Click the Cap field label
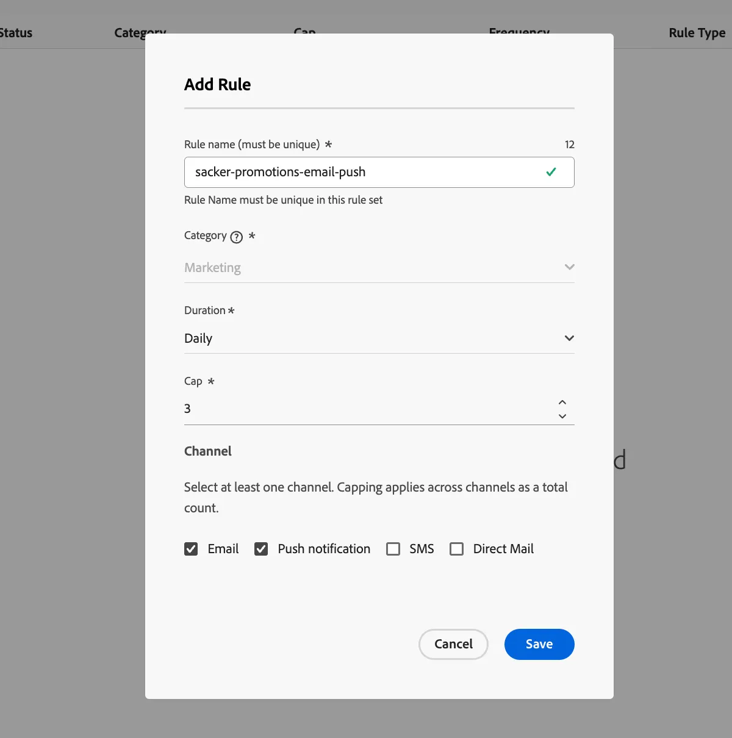 point(193,381)
